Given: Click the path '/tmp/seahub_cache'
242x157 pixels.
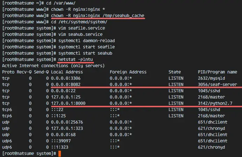Looking at the screenshot, I should pyautogui.click(x=123, y=16).
